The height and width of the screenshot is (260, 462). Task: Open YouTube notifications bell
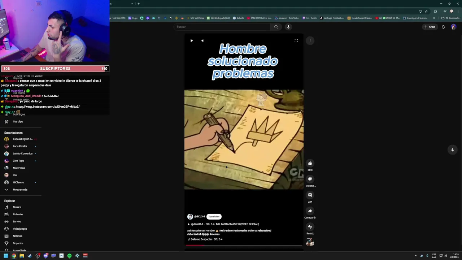[443, 27]
